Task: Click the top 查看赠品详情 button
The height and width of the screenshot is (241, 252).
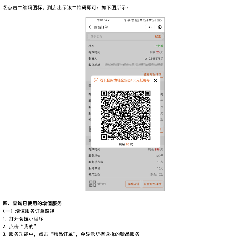Action: [152, 74]
